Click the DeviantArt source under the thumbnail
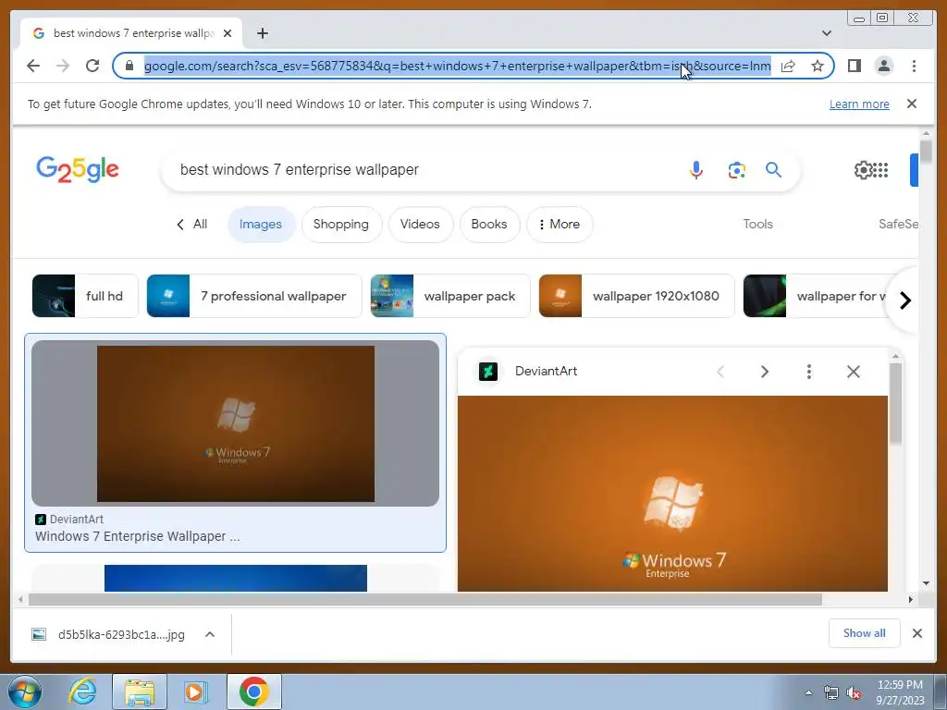Screen dimensions: 947x710 click(69, 520)
